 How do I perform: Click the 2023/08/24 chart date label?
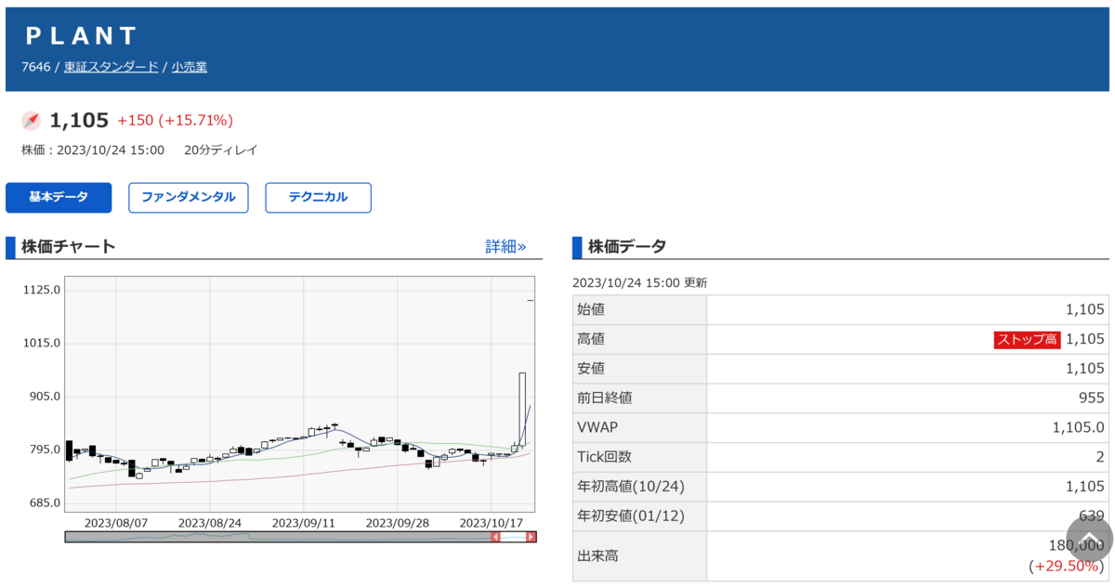pyautogui.click(x=210, y=523)
